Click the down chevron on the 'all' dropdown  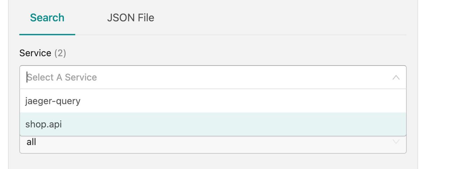click(396, 141)
